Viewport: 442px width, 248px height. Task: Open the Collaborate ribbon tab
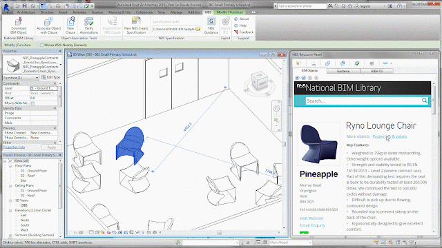(x=144, y=12)
